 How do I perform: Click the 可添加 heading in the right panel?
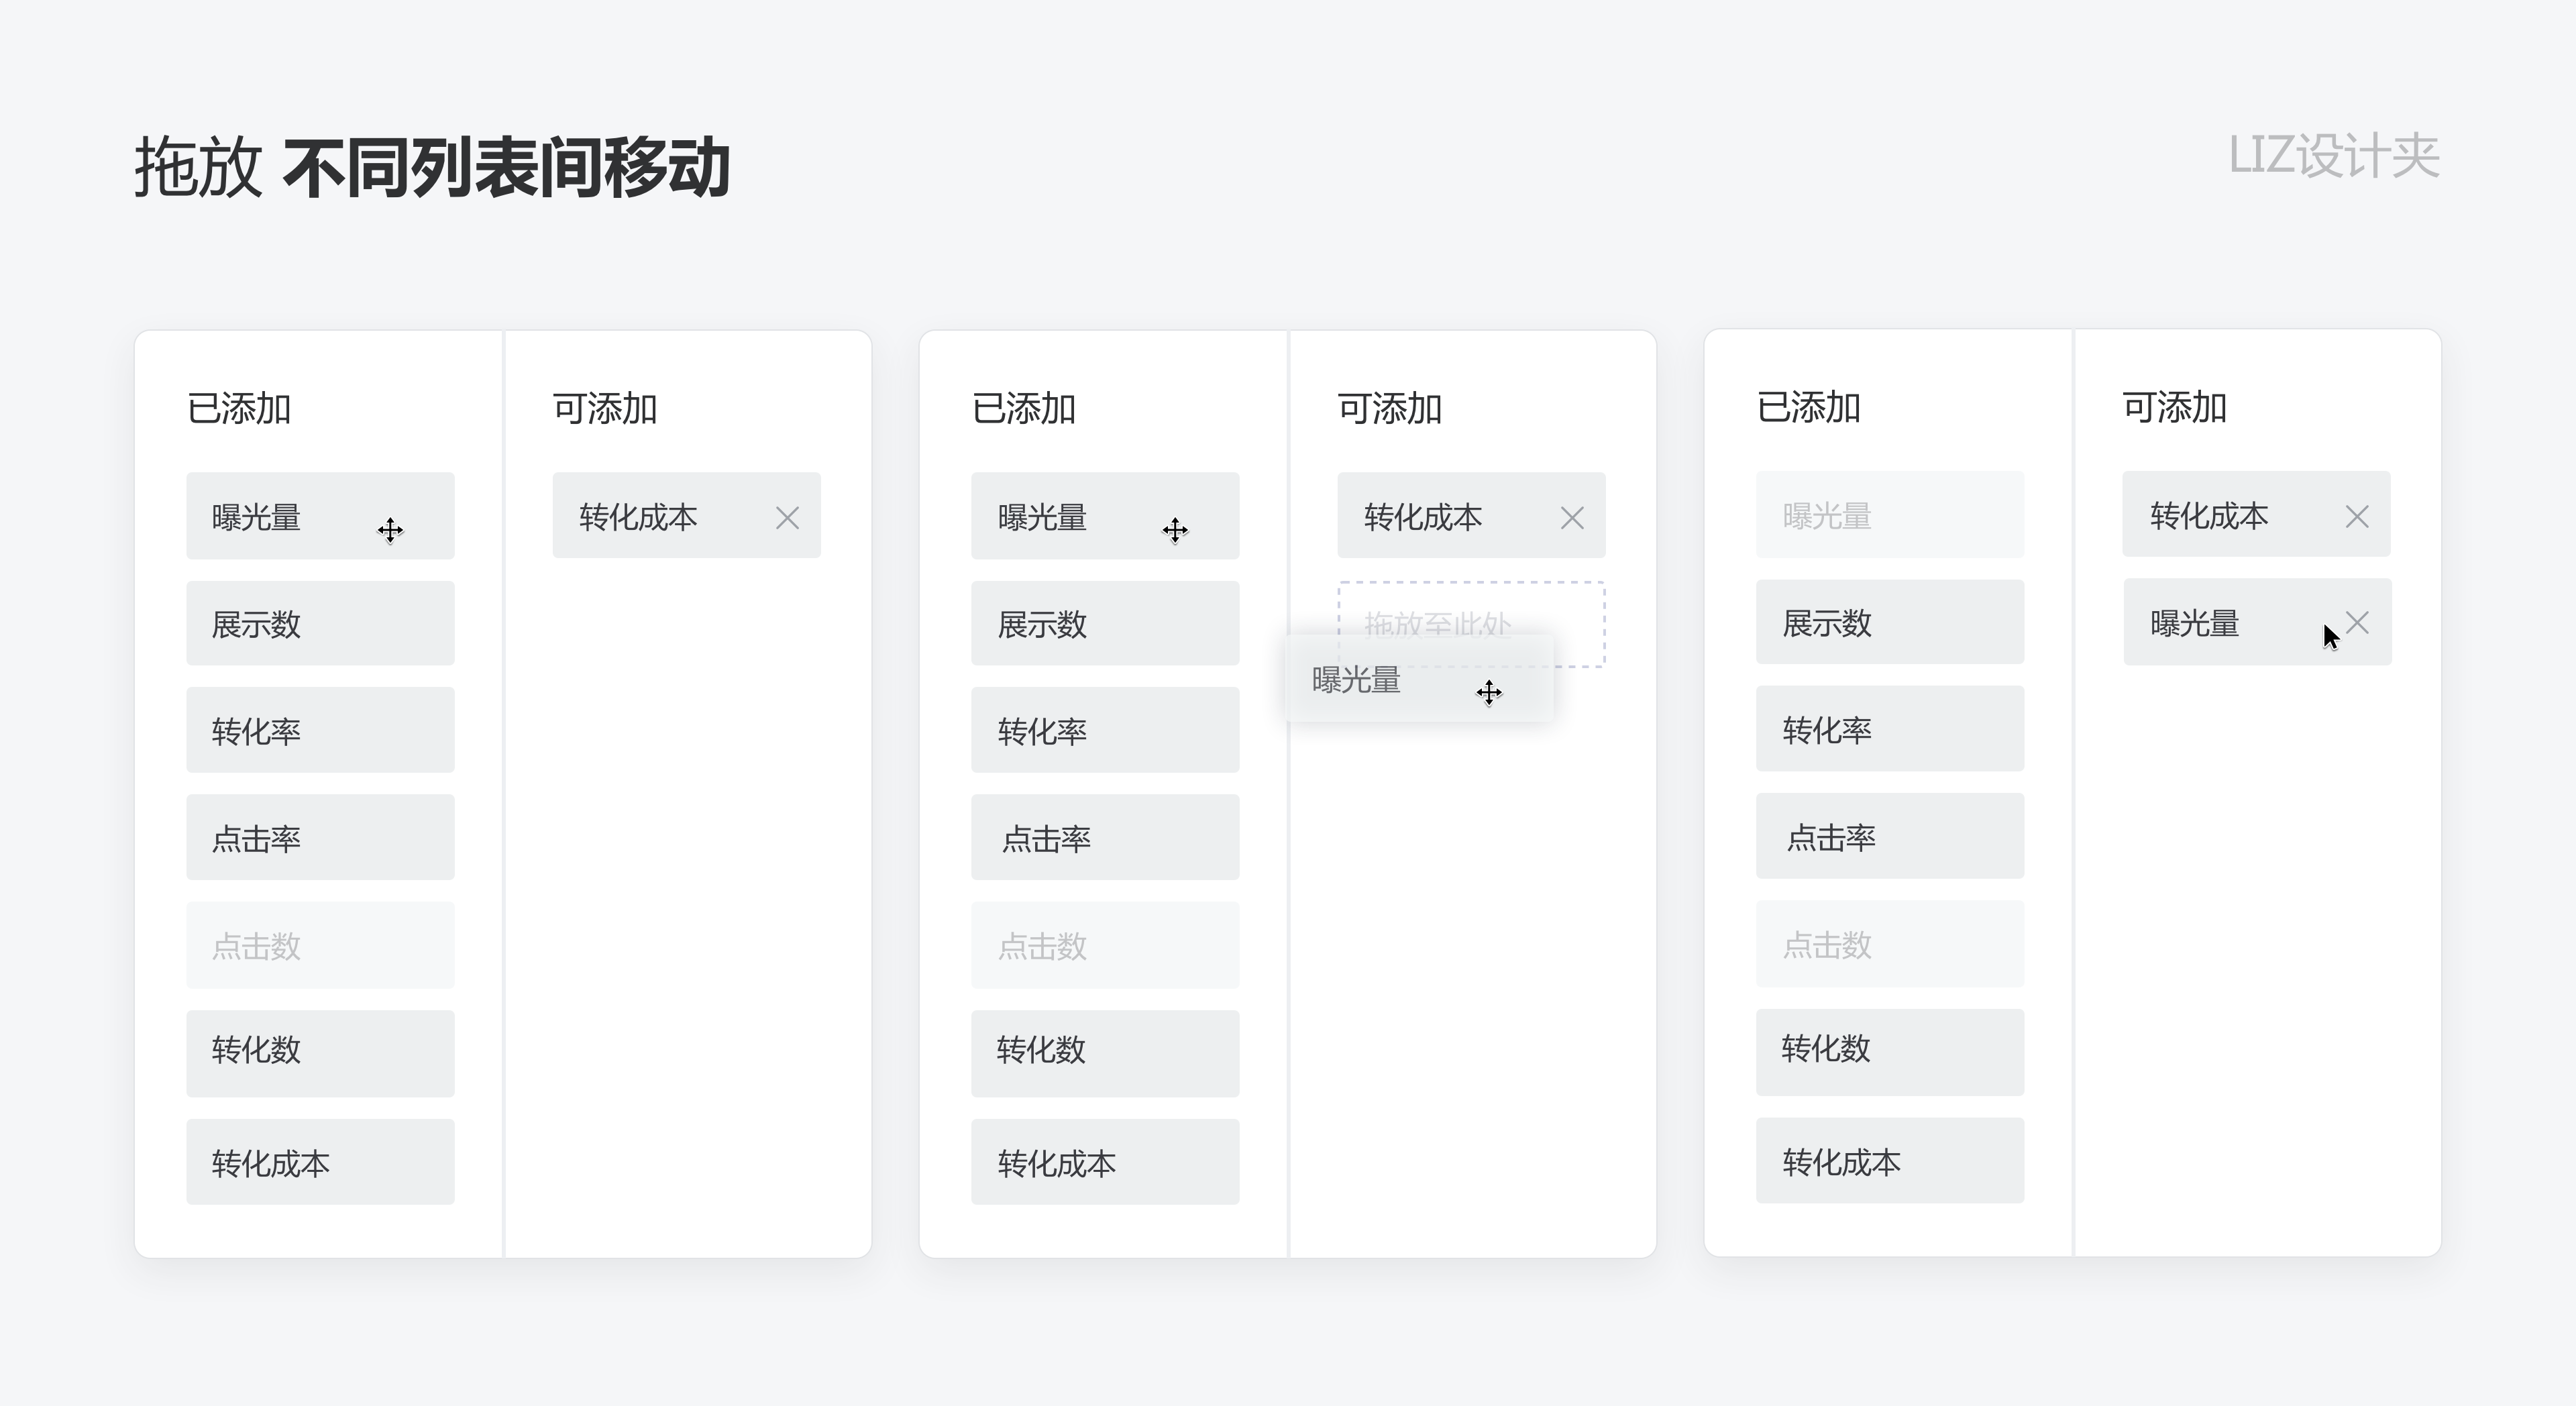[x=2175, y=407]
